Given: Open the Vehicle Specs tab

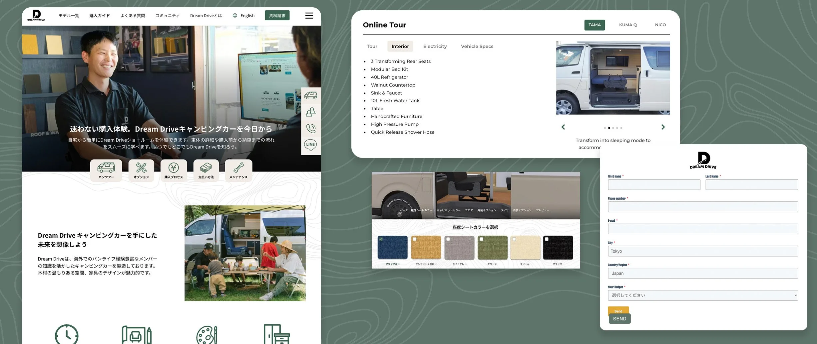Looking at the screenshot, I should 477,46.
